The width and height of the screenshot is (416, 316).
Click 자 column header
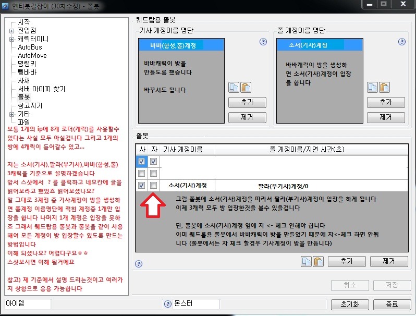[154, 149]
